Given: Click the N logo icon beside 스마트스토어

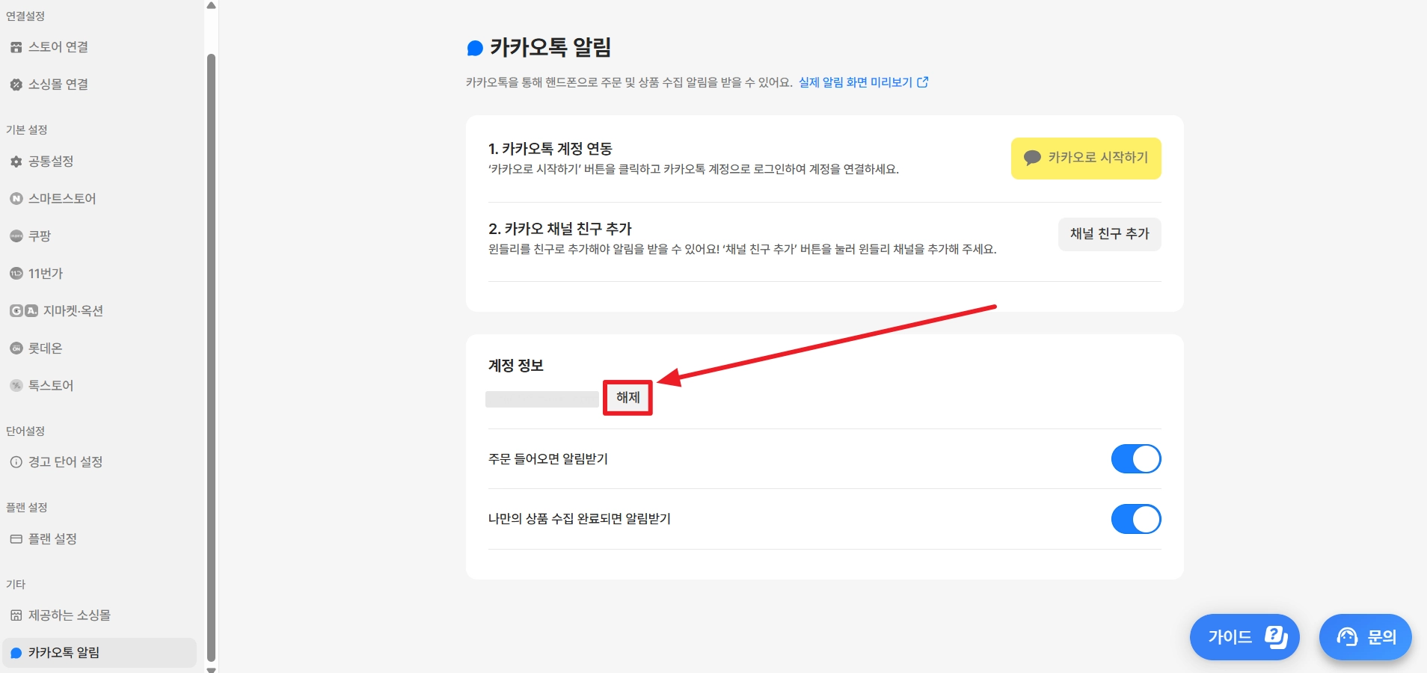Looking at the screenshot, I should tap(16, 199).
